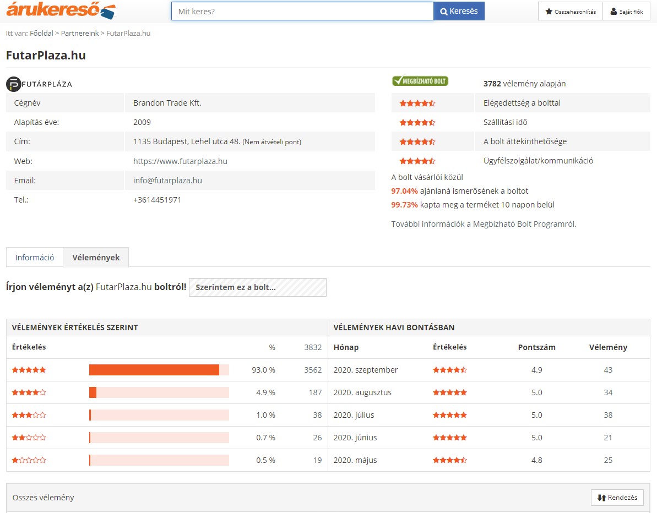The height and width of the screenshot is (513, 657).
Task: Click one-star rating row icon
Action: 29,460
